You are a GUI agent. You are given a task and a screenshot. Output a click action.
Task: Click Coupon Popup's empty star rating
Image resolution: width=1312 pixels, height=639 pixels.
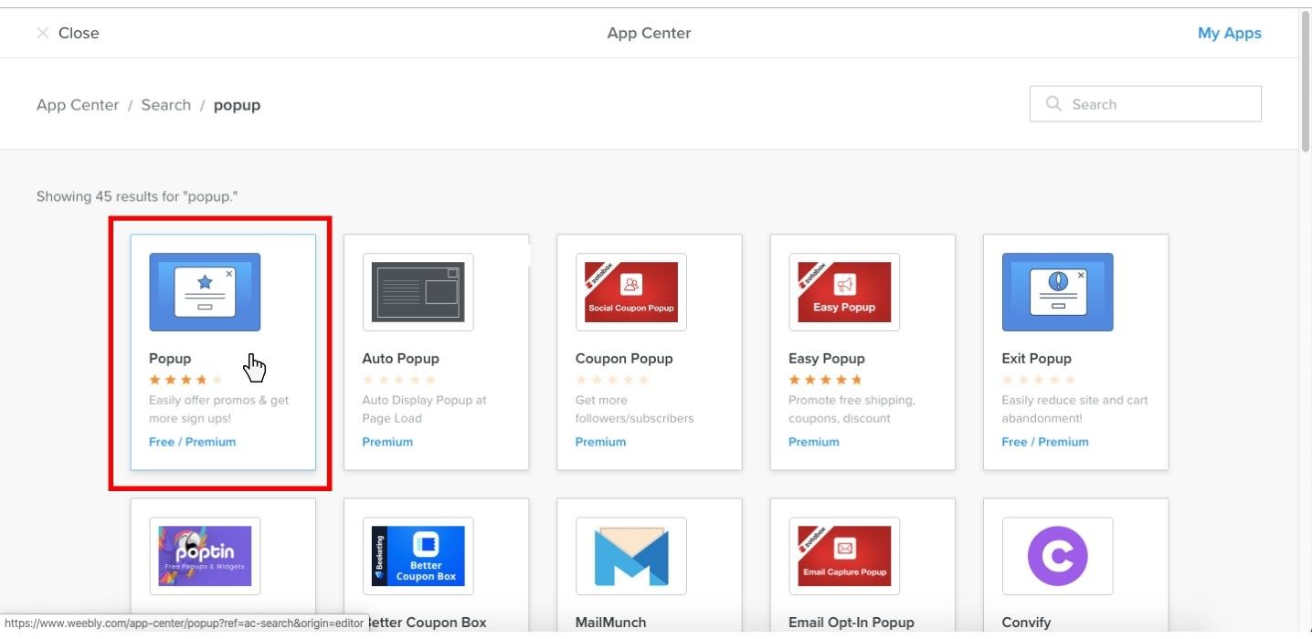[x=612, y=380]
